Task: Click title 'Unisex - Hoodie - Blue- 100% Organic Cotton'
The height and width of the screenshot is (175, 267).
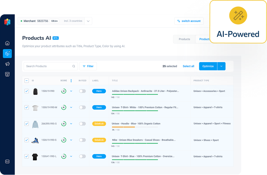Action: (x=136, y=124)
